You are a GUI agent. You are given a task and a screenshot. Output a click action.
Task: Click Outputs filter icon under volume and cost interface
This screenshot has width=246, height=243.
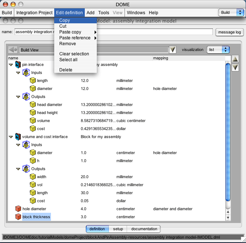coord(26,169)
